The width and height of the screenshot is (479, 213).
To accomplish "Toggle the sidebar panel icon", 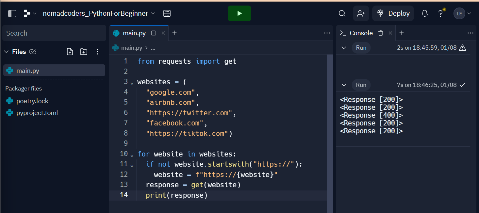I will click(12, 13).
